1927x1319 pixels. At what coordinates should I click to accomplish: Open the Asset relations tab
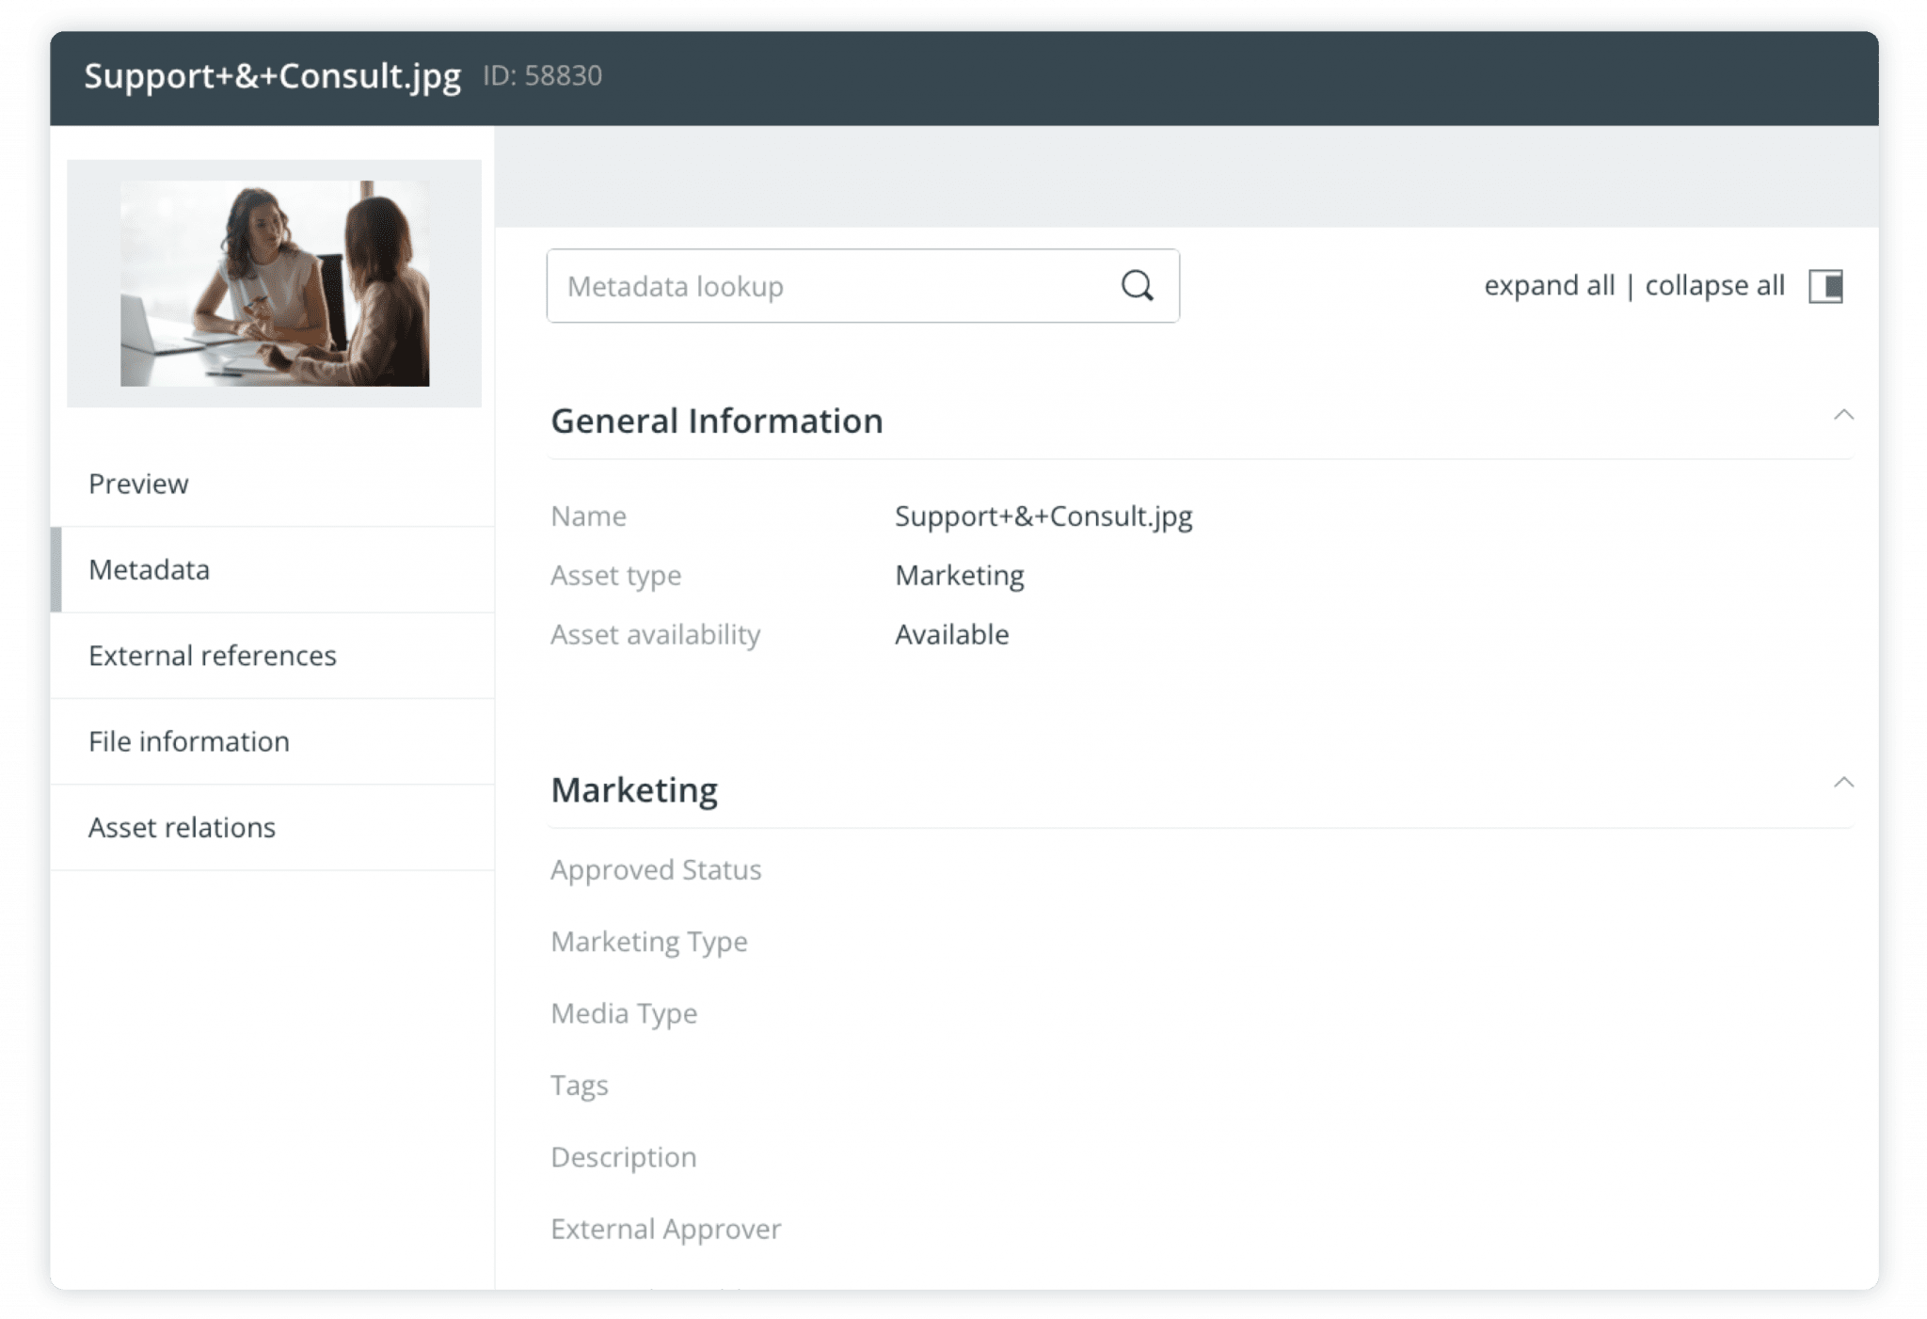click(182, 827)
